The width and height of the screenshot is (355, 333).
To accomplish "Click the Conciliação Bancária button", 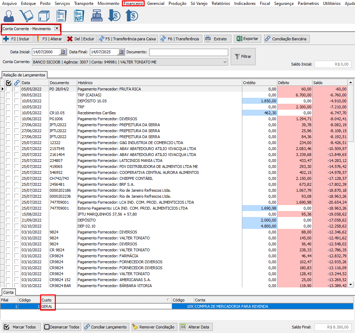I will click(287, 39).
